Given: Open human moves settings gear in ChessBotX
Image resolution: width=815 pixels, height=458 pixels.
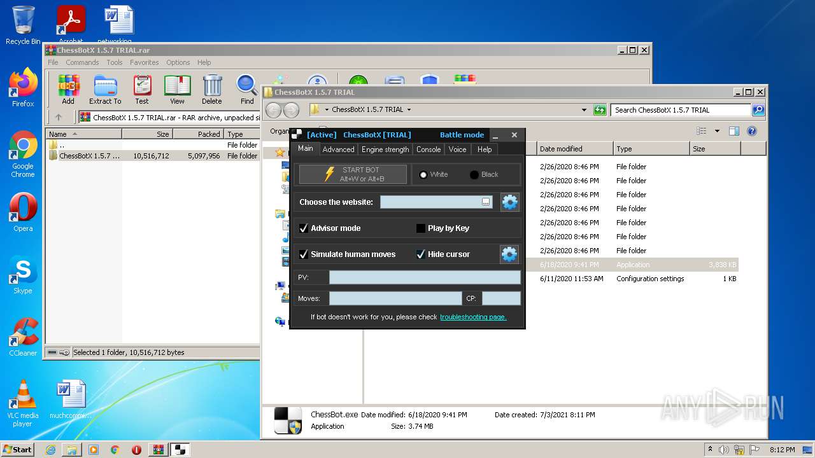Looking at the screenshot, I should (509, 254).
